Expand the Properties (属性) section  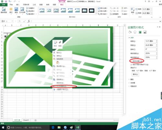129,79
